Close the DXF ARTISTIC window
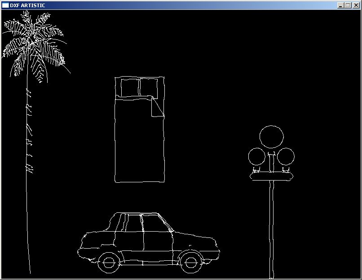This screenshot has width=362, height=280. (356, 5)
